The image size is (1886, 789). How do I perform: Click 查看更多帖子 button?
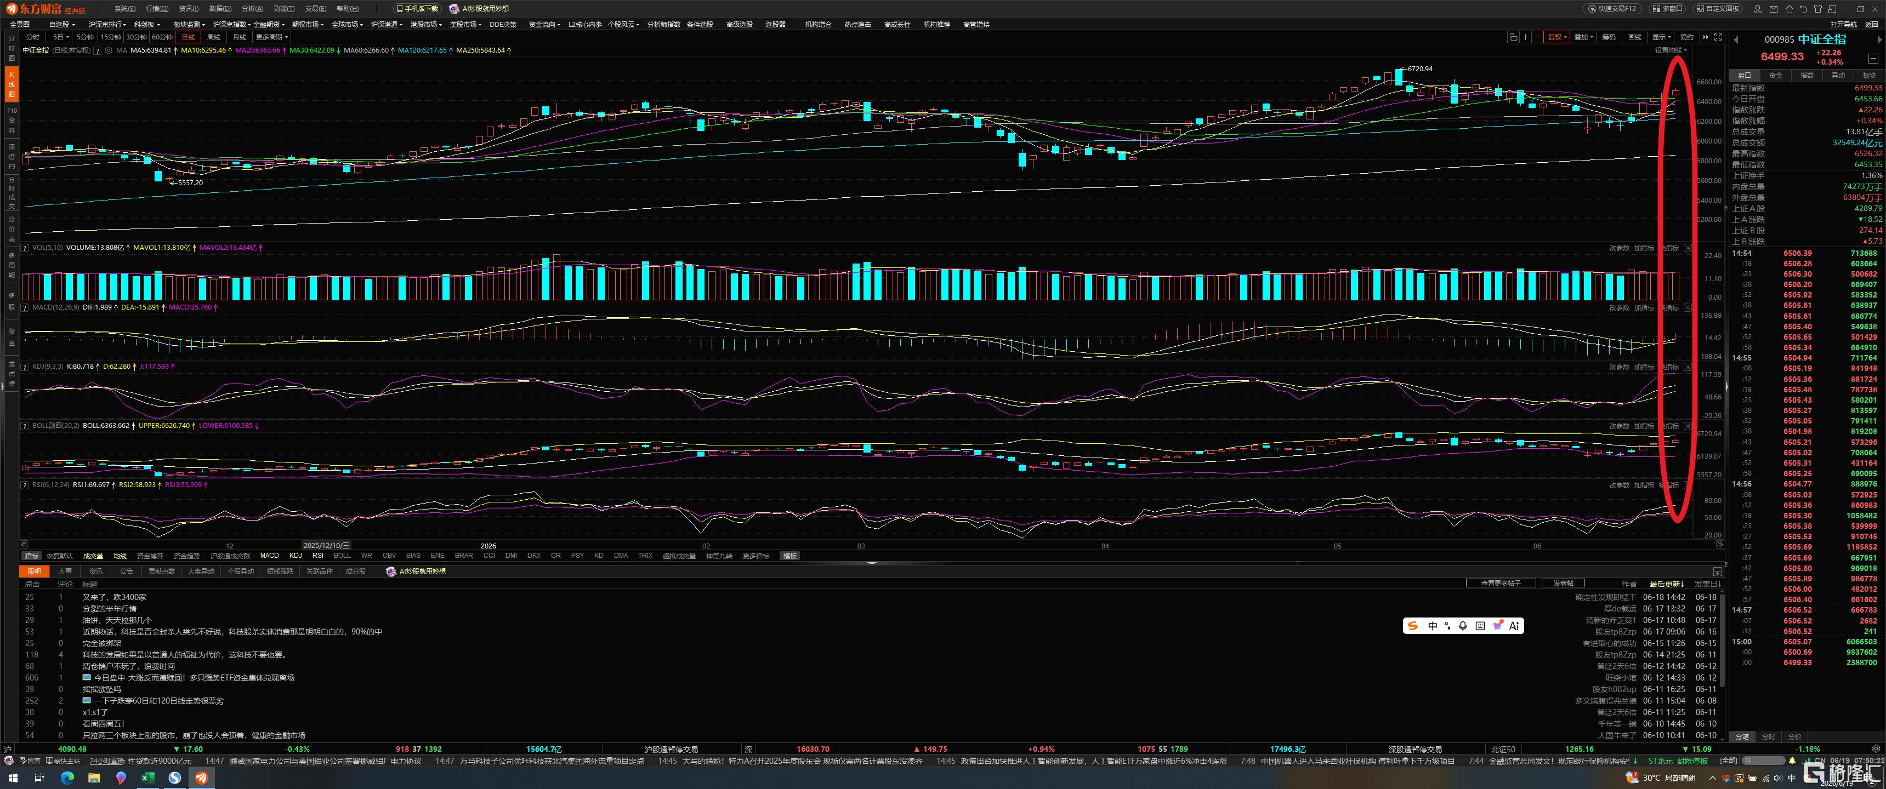(x=1500, y=584)
